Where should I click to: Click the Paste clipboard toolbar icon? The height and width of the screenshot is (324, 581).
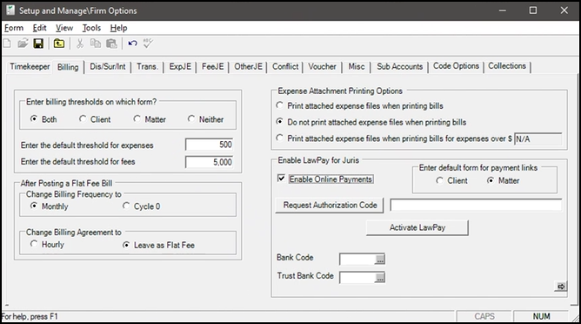pyautogui.click(x=111, y=44)
